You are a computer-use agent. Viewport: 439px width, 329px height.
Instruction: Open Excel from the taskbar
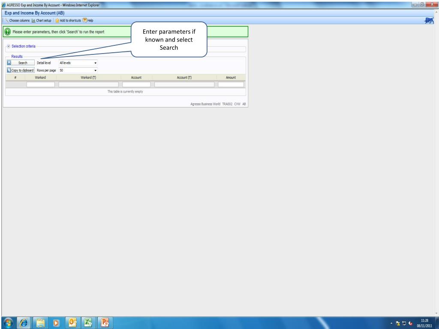point(88,323)
